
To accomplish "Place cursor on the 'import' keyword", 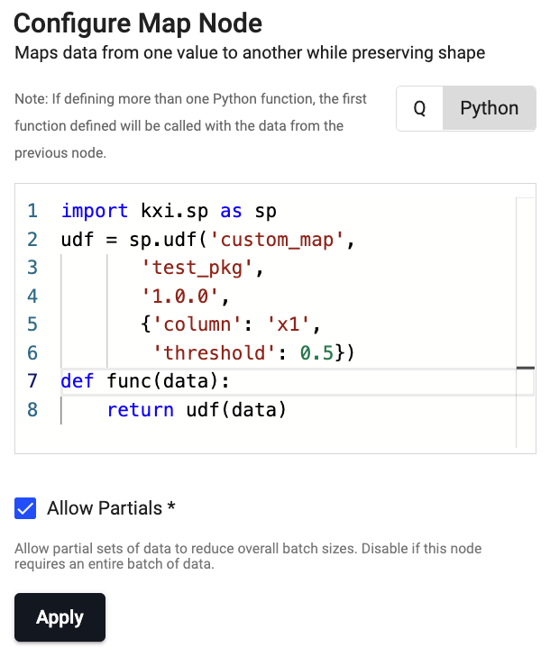I will pos(95,211).
